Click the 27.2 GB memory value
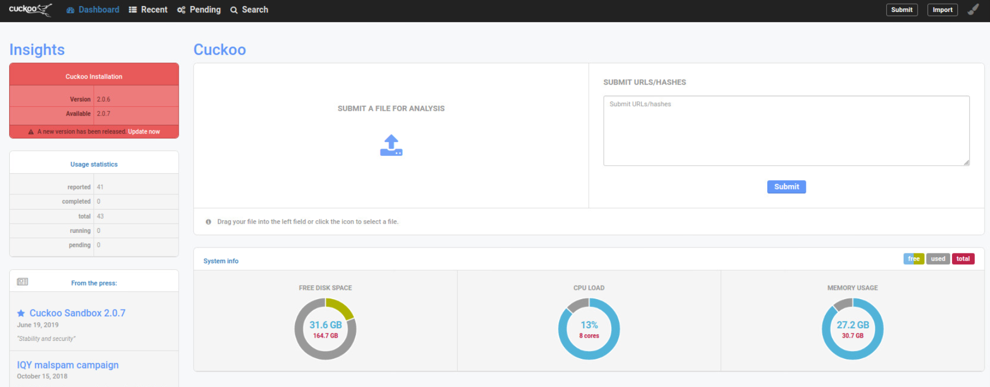This screenshot has width=990, height=387. pyautogui.click(x=853, y=325)
